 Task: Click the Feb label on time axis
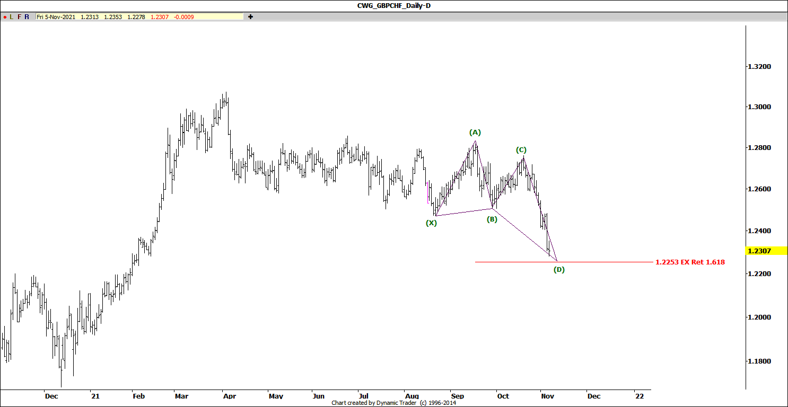pyautogui.click(x=139, y=396)
